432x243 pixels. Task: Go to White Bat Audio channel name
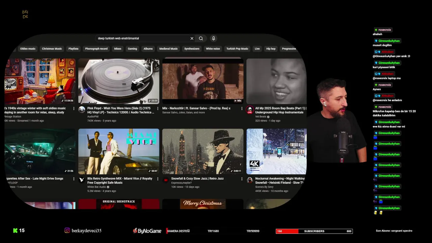[97, 187]
